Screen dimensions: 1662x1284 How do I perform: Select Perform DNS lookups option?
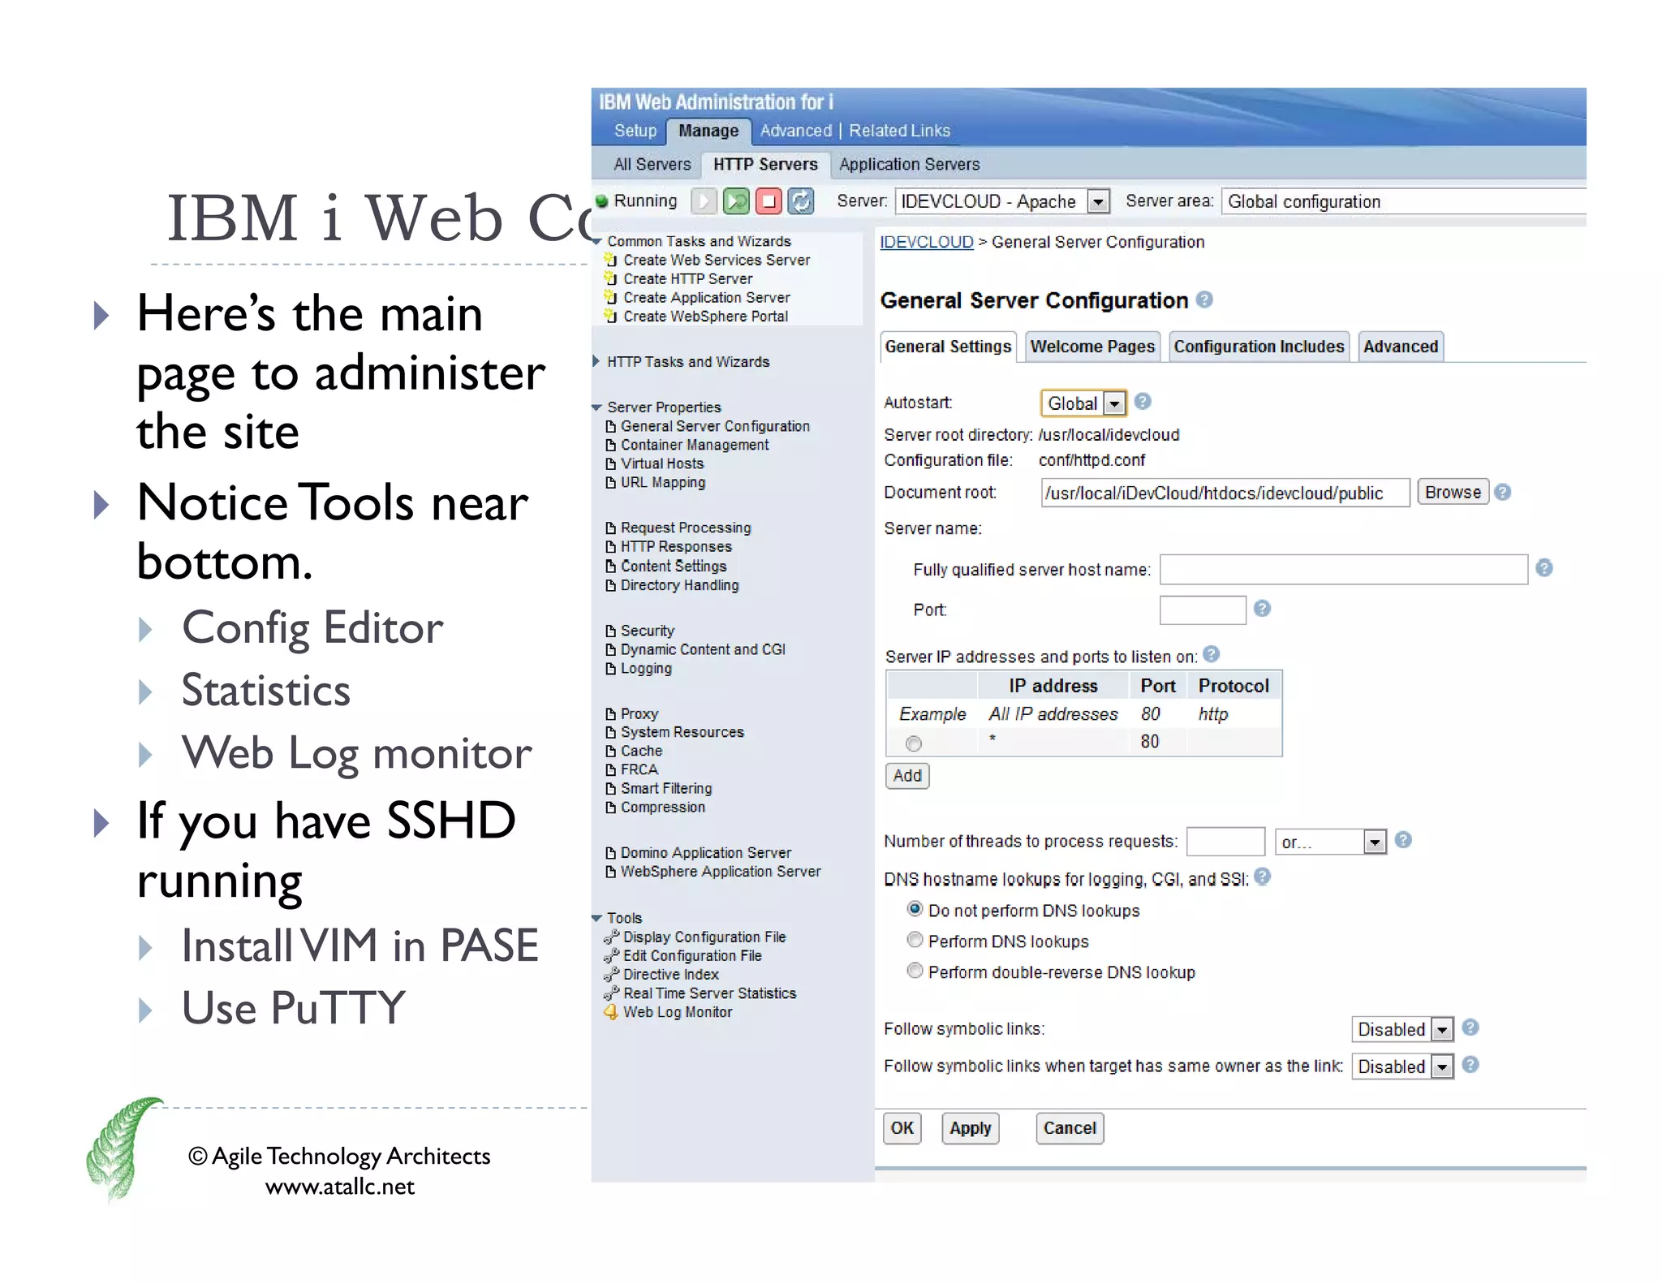click(915, 940)
